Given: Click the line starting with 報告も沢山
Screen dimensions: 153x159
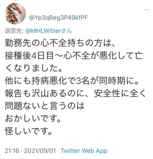Looking at the screenshot, I should tap(75, 93).
